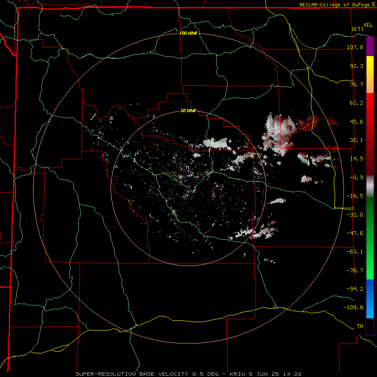377x377 pixels.
Task: Click the [KT] units label
Action: point(358,29)
